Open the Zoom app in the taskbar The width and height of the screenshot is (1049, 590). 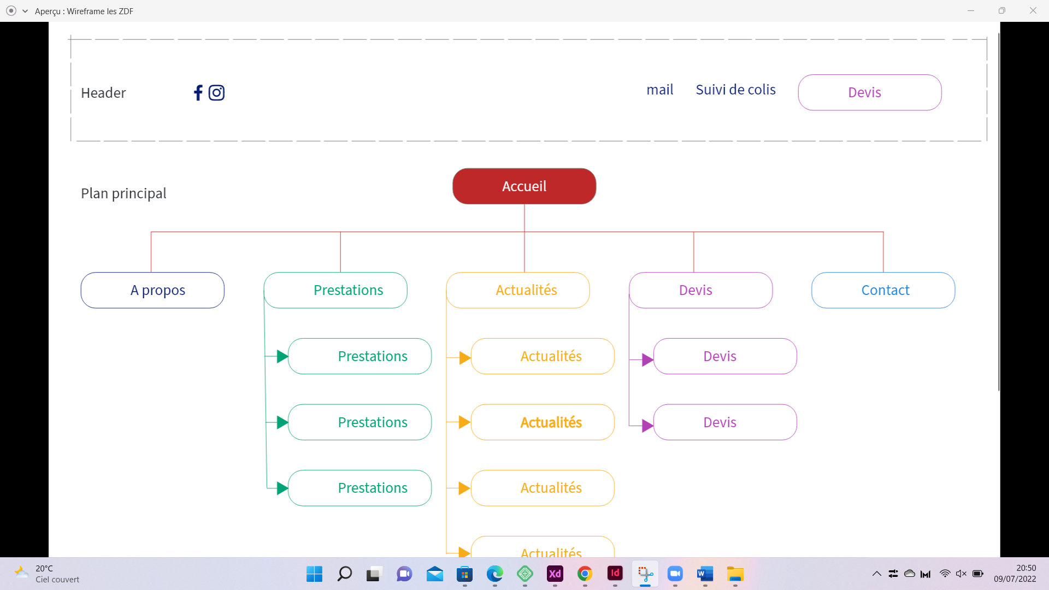[x=675, y=574]
